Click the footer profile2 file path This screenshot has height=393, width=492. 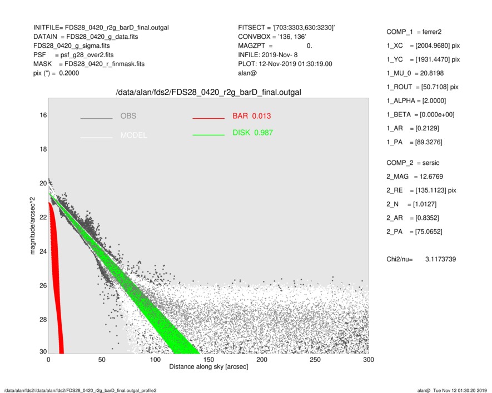pos(80,390)
